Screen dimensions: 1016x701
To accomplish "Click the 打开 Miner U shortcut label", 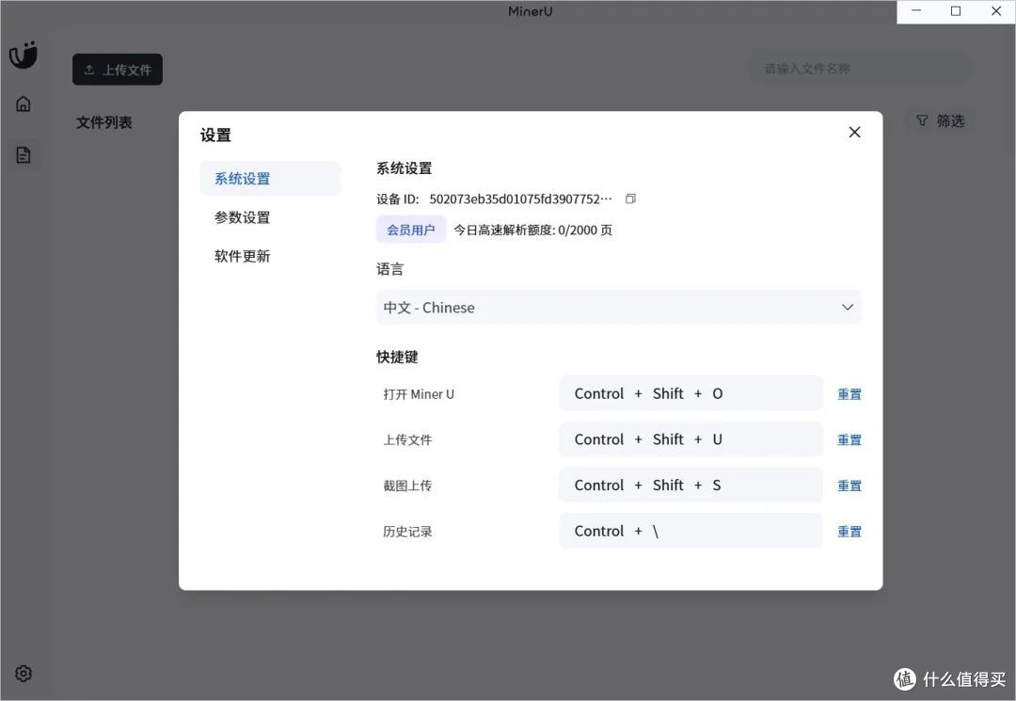I will (419, 394).
